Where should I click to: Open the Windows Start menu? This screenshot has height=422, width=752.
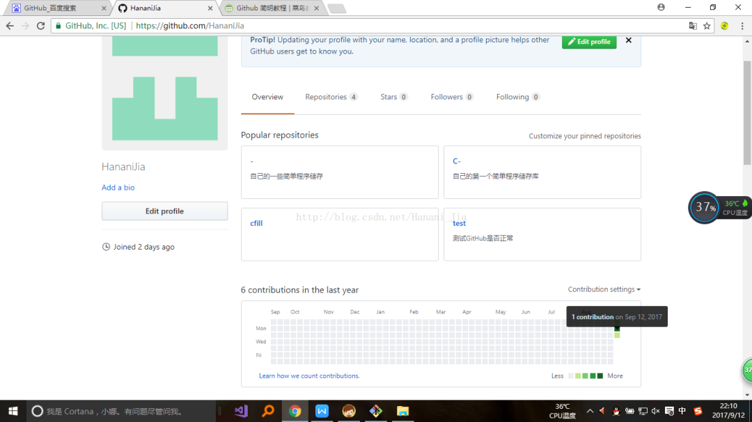13,411
